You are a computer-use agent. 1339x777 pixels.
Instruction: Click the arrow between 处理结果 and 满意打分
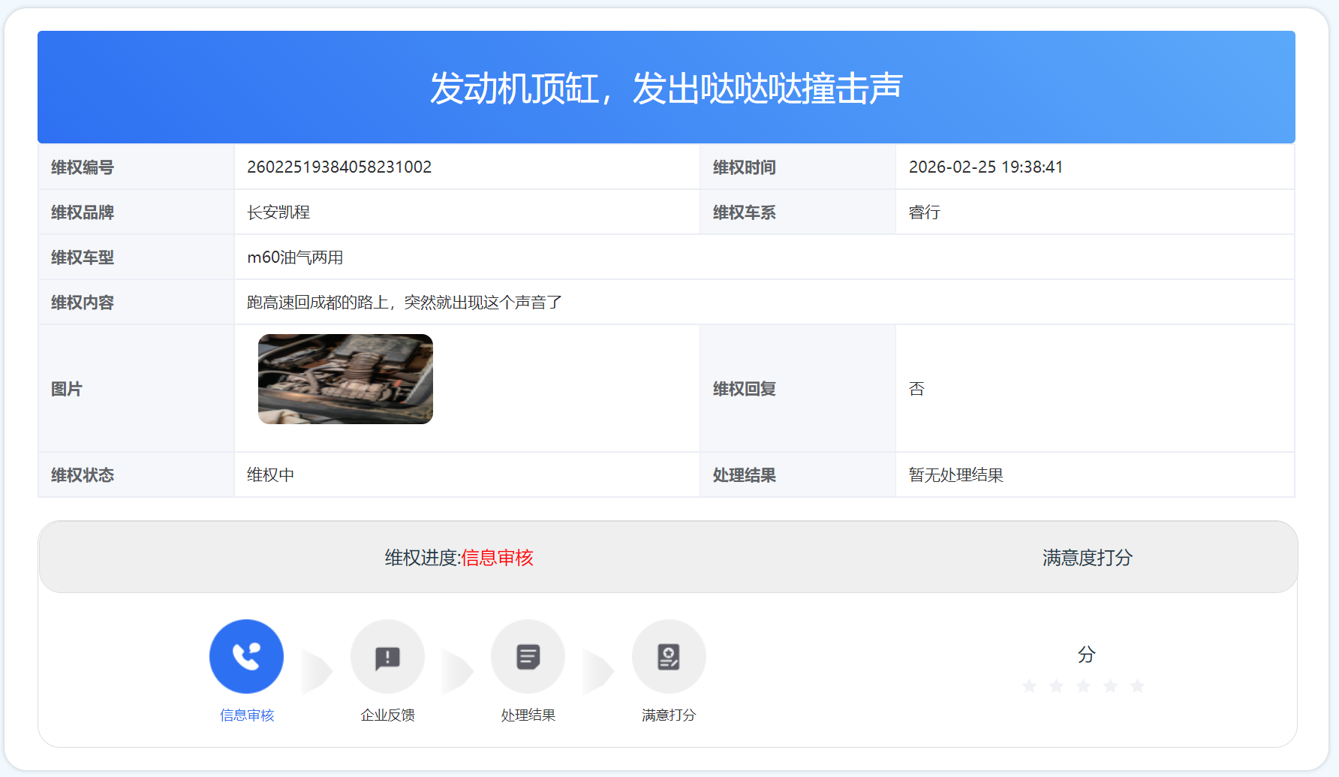tap(598, 672)
